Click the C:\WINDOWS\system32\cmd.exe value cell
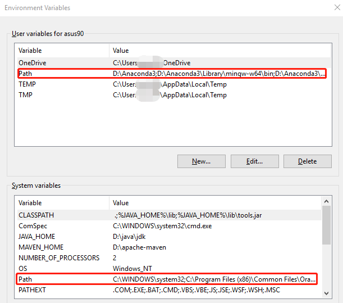 pyautogui.click(x=162, y=226)
